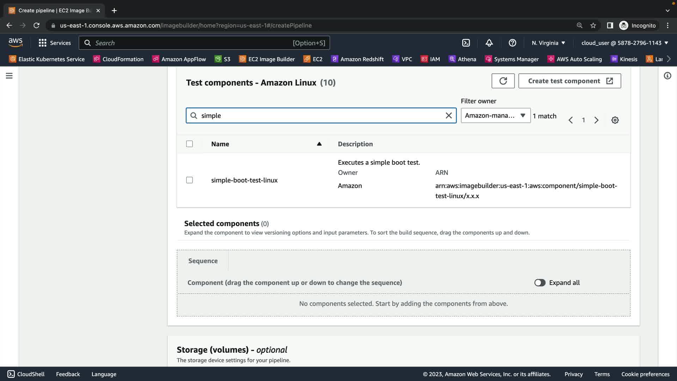Clear the simple search text
Image resolution: width=677 pixels, height=381 pixels.
449,116
